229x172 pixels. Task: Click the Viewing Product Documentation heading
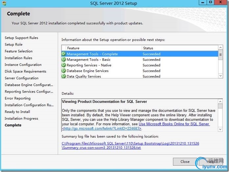point(104,102)
